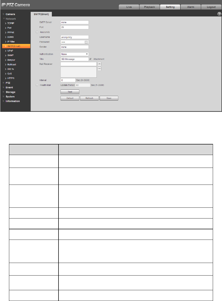Click the Interval input field
Screen dimensions: 222x301
(x=68, y=80)
